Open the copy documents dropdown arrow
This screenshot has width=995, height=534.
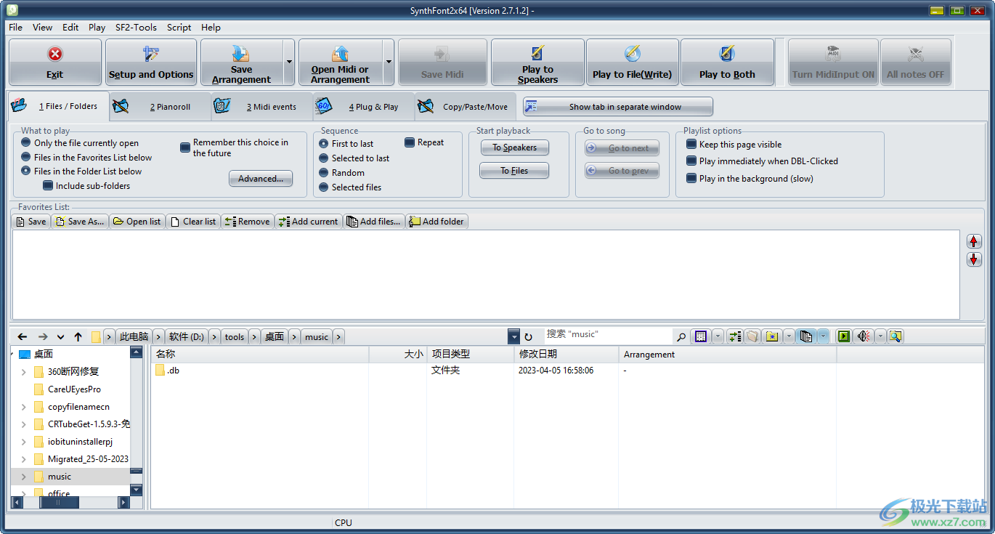(823, 336)
